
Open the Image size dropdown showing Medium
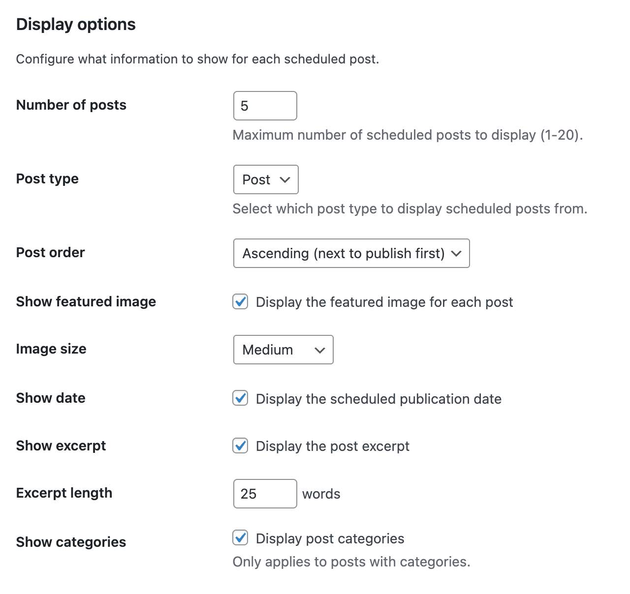tap(283, 350)
